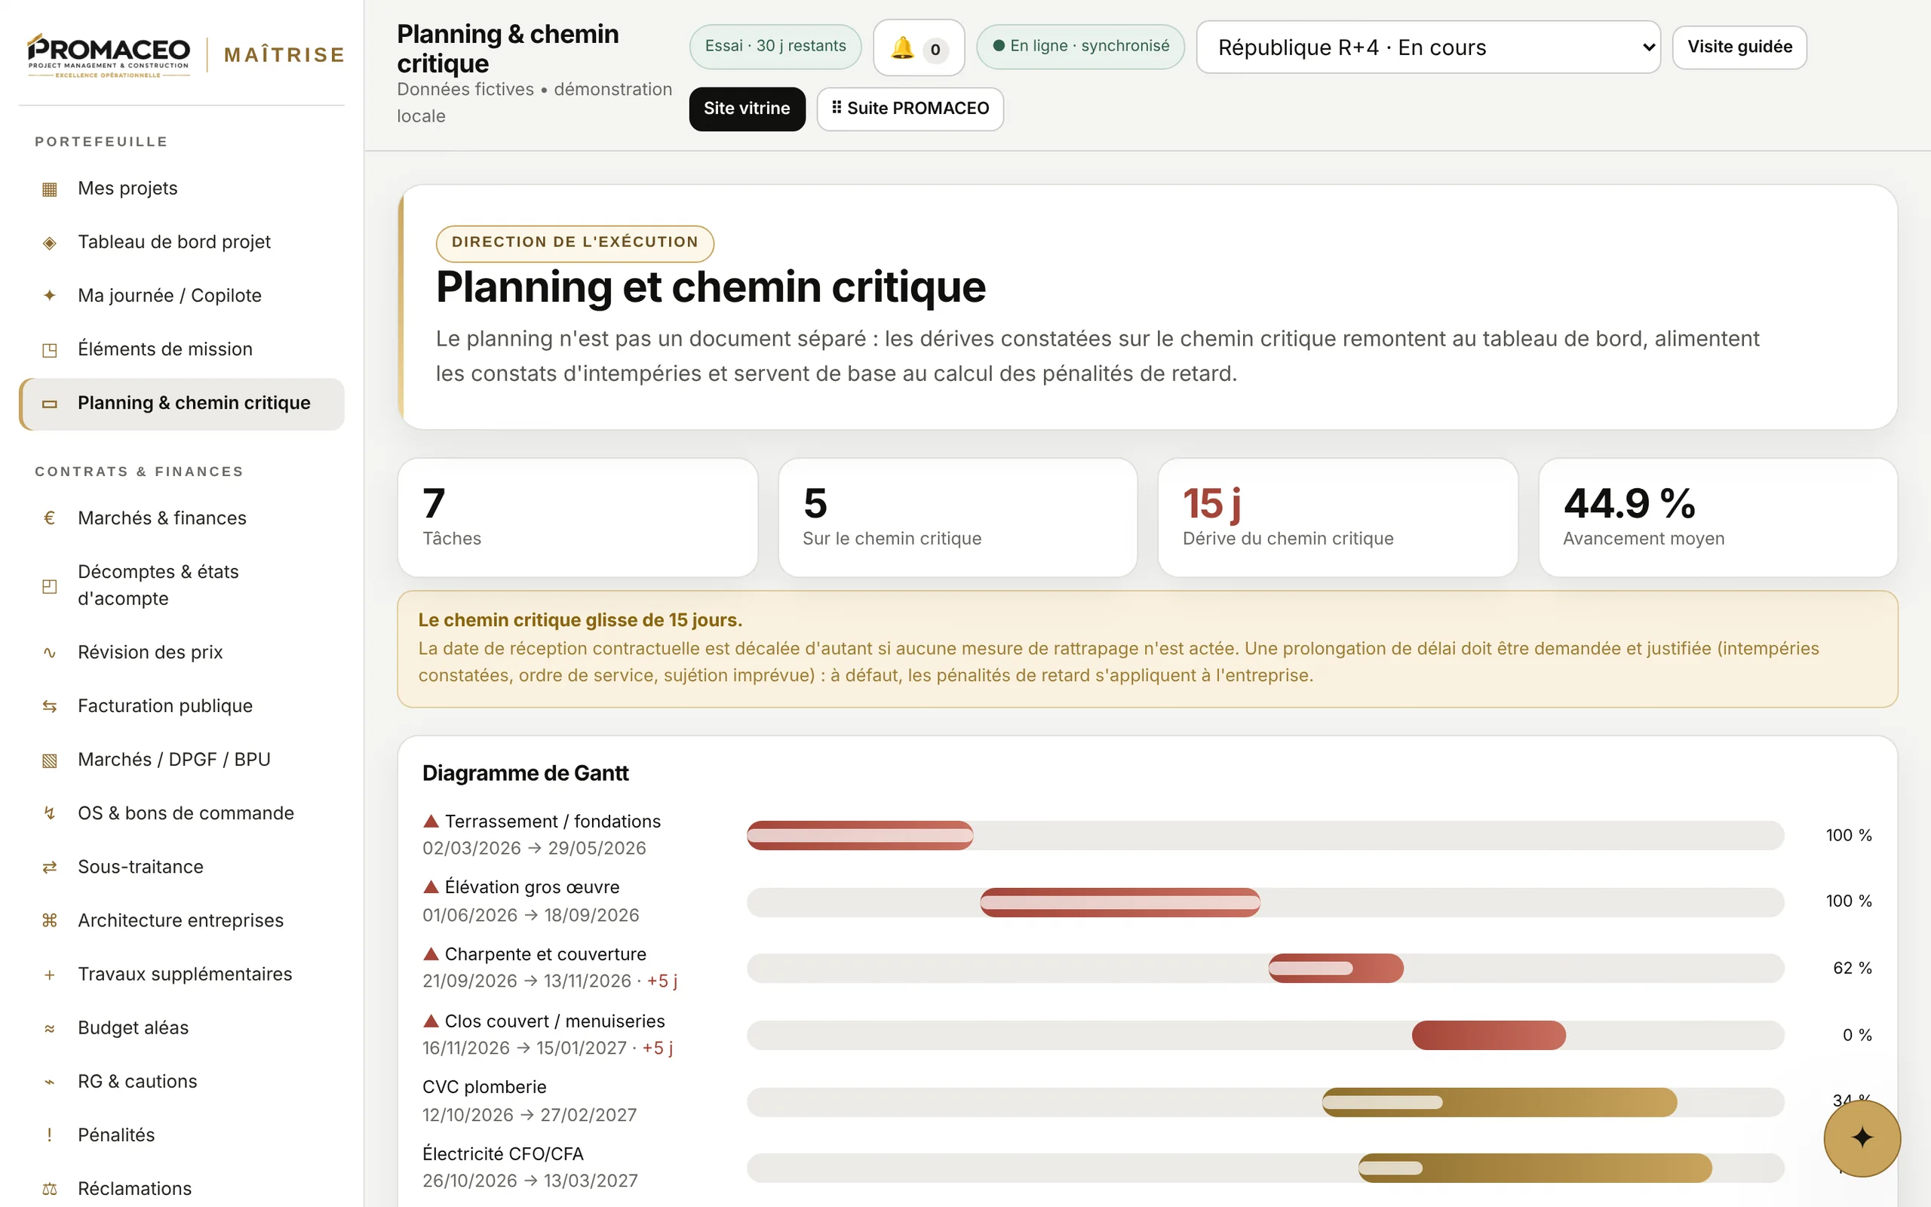Click the Tableau de bord projet diamond icon
Screen dimensions: 1931x1207
(50, 243)
